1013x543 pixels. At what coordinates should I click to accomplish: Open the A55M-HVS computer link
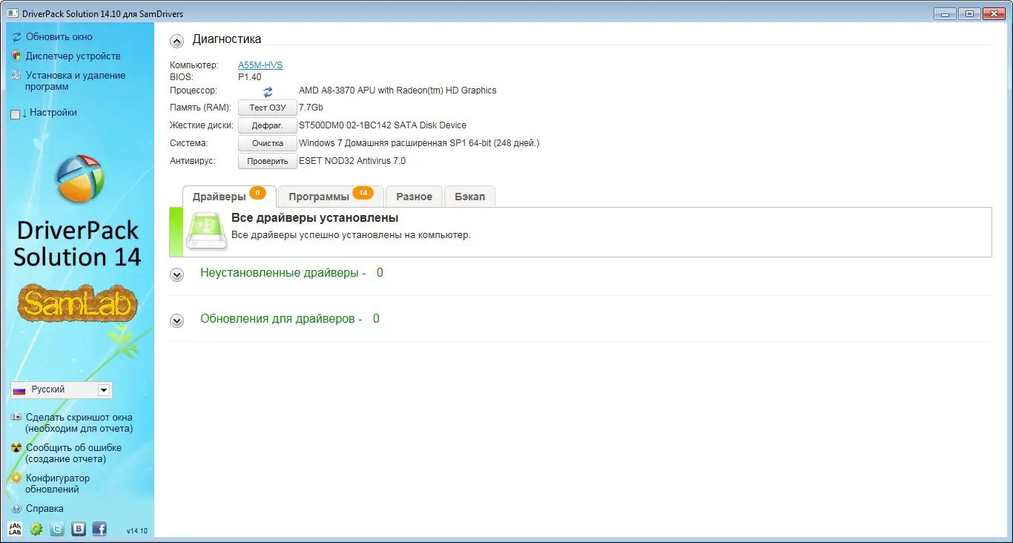[x=260, y=65]
